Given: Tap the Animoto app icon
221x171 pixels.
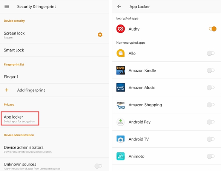Looking at the screenshot, I should (x=121, y=156).
